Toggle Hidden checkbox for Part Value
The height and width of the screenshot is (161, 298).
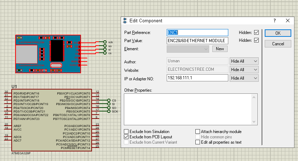tap(257, 41)
